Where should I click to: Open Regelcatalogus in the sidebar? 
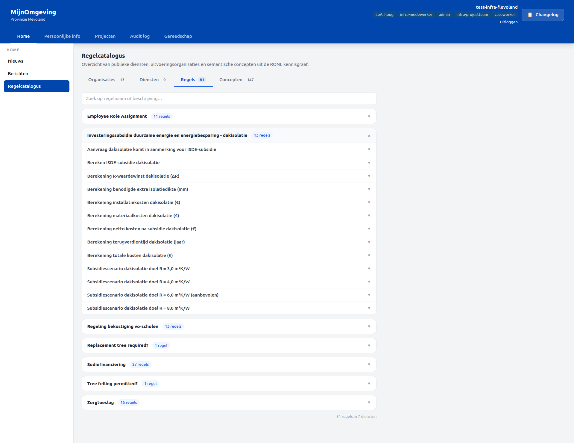(x=24, y=86)
